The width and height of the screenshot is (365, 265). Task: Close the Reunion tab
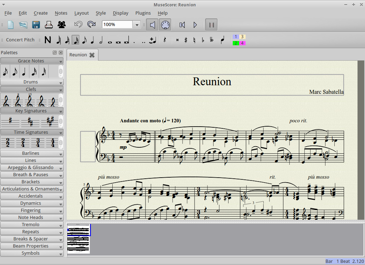click(x=92, y=55)
